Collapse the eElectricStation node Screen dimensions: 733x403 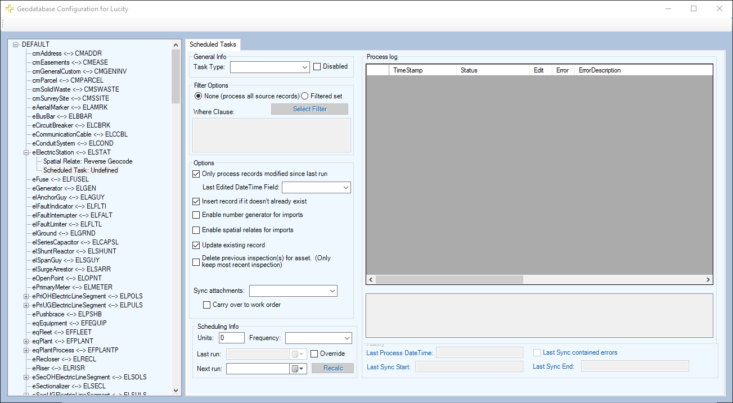pyautogui.click(x=26, y=152)
